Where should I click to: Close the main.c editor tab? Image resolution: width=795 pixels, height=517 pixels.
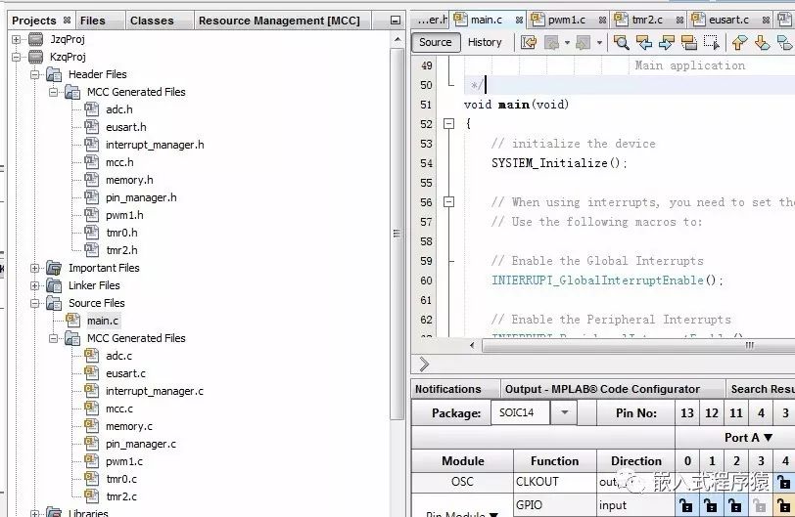pos(519,21)
